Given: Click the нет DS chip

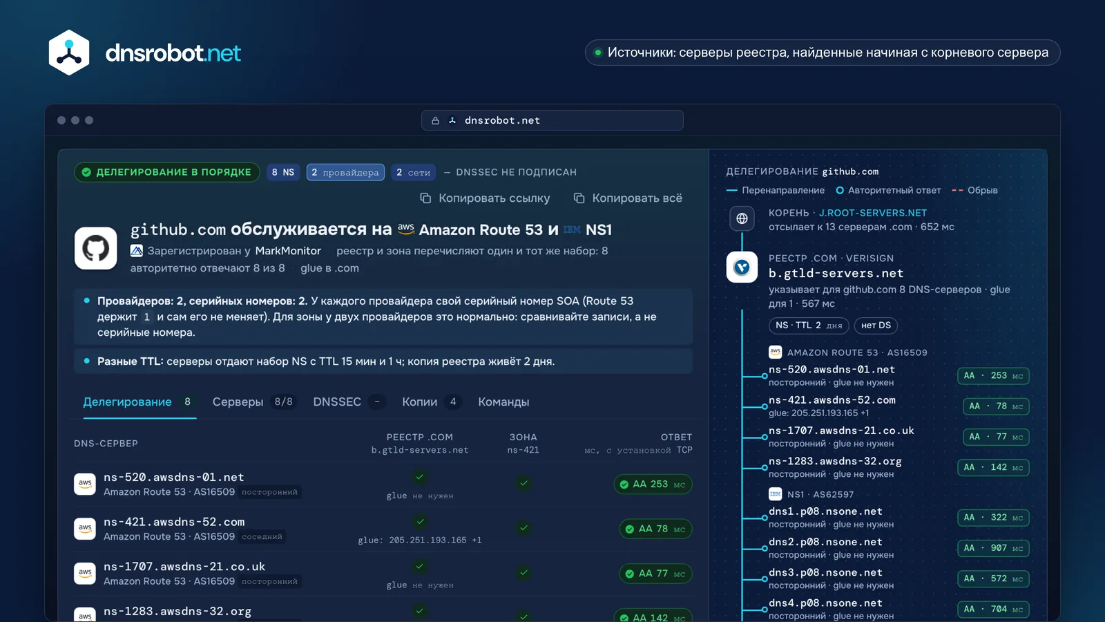Looking at the screenshot, I should point(876,326).
